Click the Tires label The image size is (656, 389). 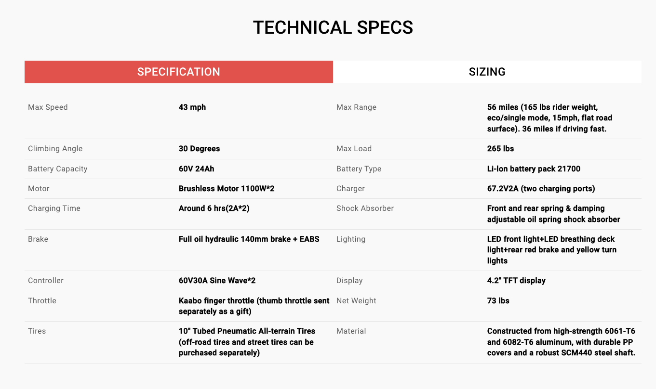37,331
